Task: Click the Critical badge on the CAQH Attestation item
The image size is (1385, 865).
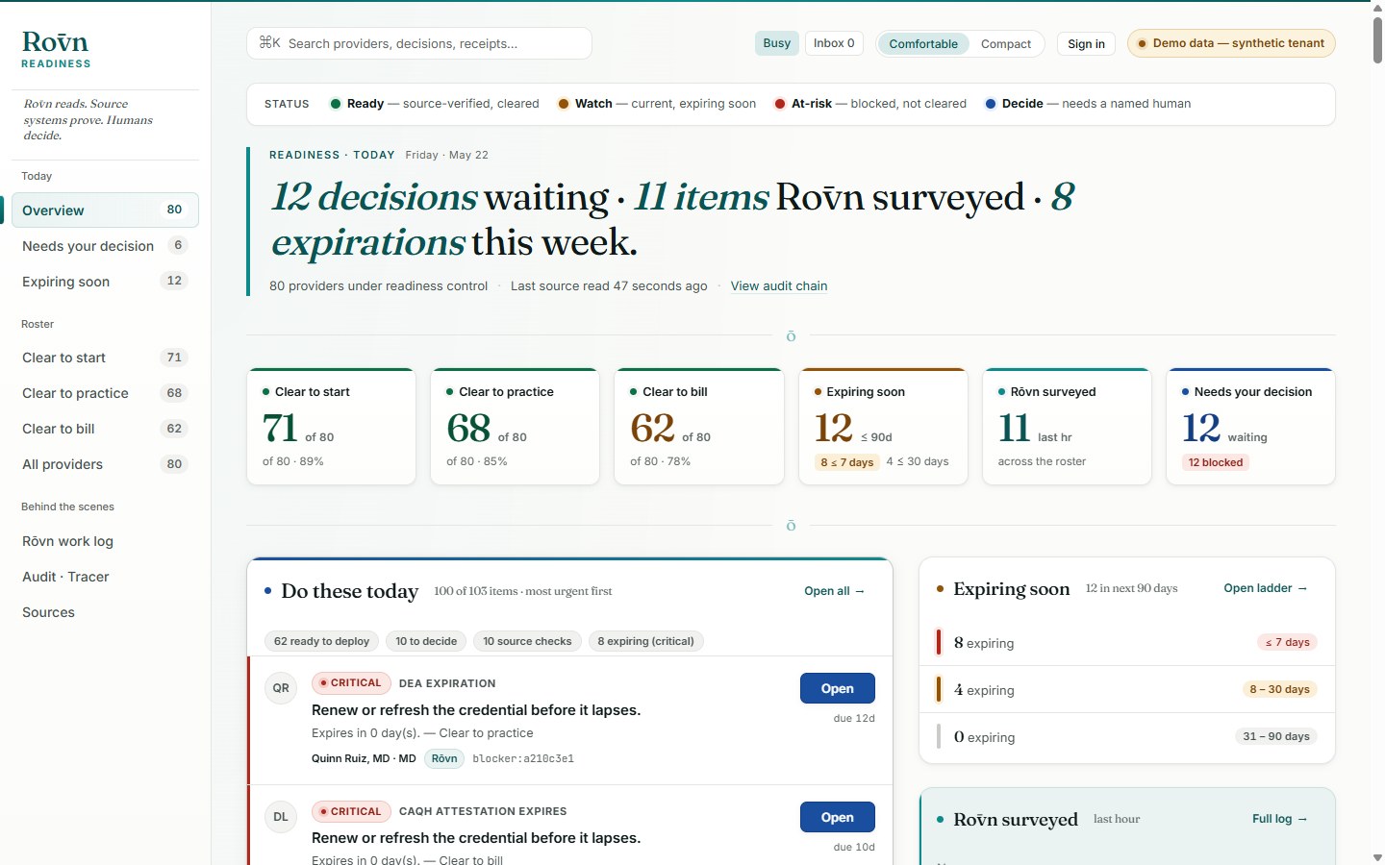Action: pyautogui.click(x=351, y=812)
